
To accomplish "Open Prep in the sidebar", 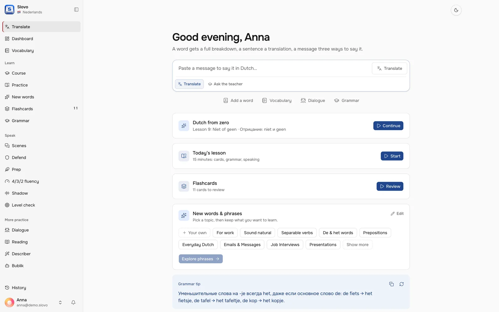I will [41, 169].
